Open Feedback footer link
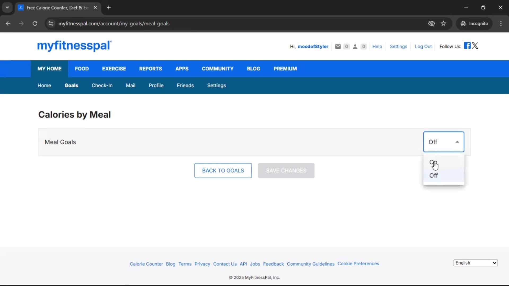Screen dimensions: 509x286 [273, 264]
